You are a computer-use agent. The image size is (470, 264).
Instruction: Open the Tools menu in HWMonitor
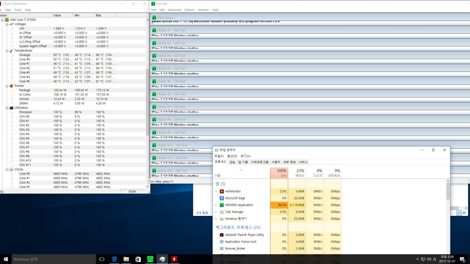pos(18,10)
